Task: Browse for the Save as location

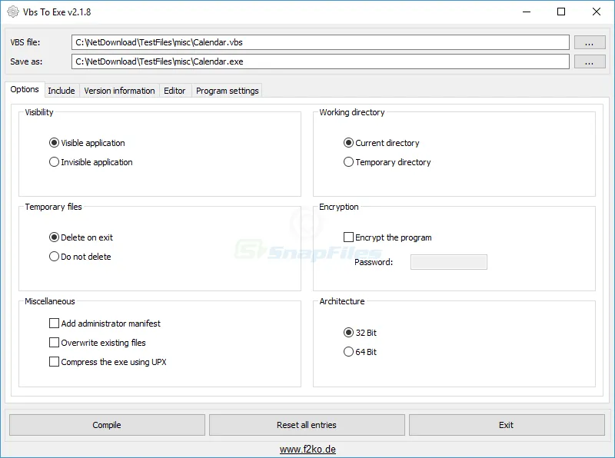Action: 590,61
